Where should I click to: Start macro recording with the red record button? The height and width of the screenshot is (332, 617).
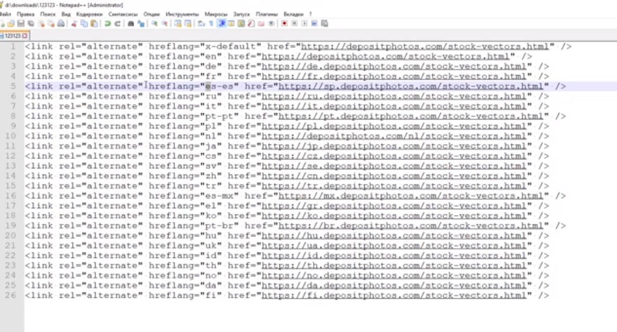(x=284, y=23)
